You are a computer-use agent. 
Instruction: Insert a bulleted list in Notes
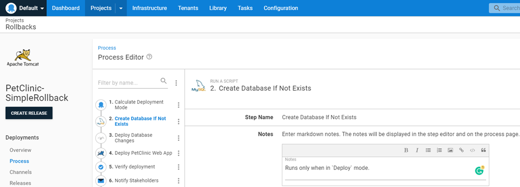pos(428,150)
